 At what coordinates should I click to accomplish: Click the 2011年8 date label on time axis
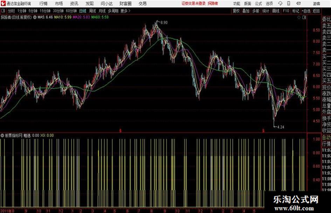tap(7, 211)
